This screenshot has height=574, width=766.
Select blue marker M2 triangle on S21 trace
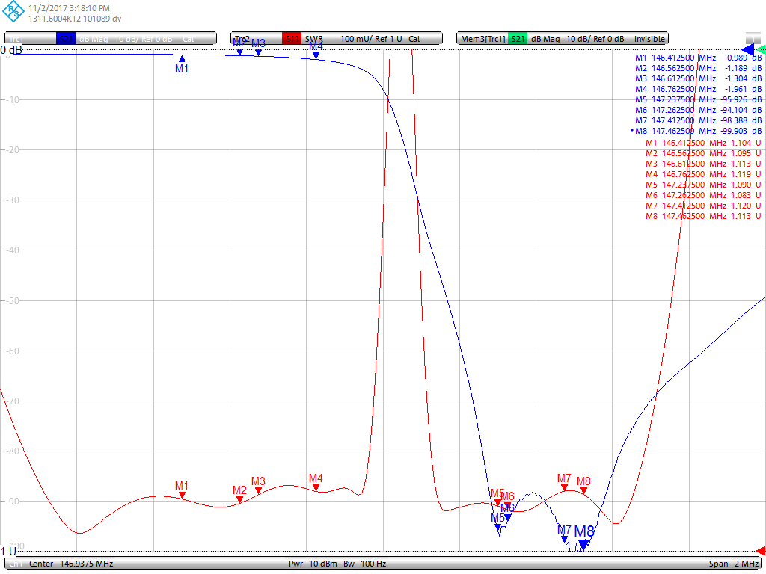pyautogui.click(x=239, y=52)
